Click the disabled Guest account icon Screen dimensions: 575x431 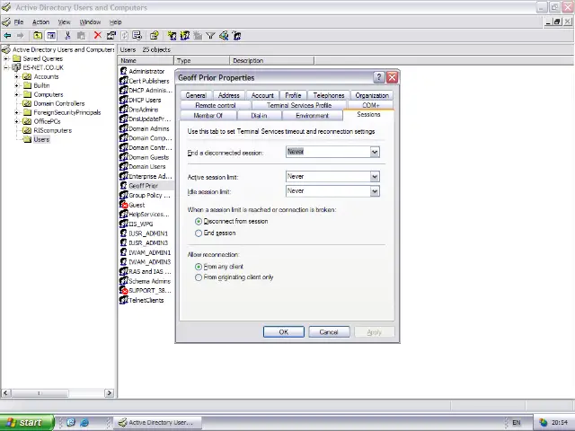tap(124, 205)
